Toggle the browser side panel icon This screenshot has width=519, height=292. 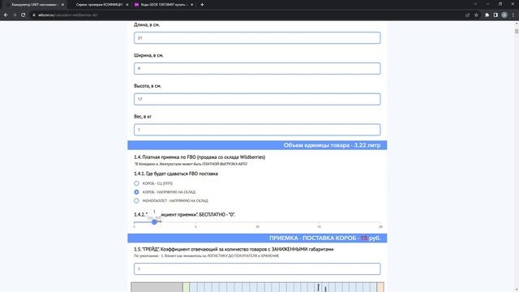[495, 15]
